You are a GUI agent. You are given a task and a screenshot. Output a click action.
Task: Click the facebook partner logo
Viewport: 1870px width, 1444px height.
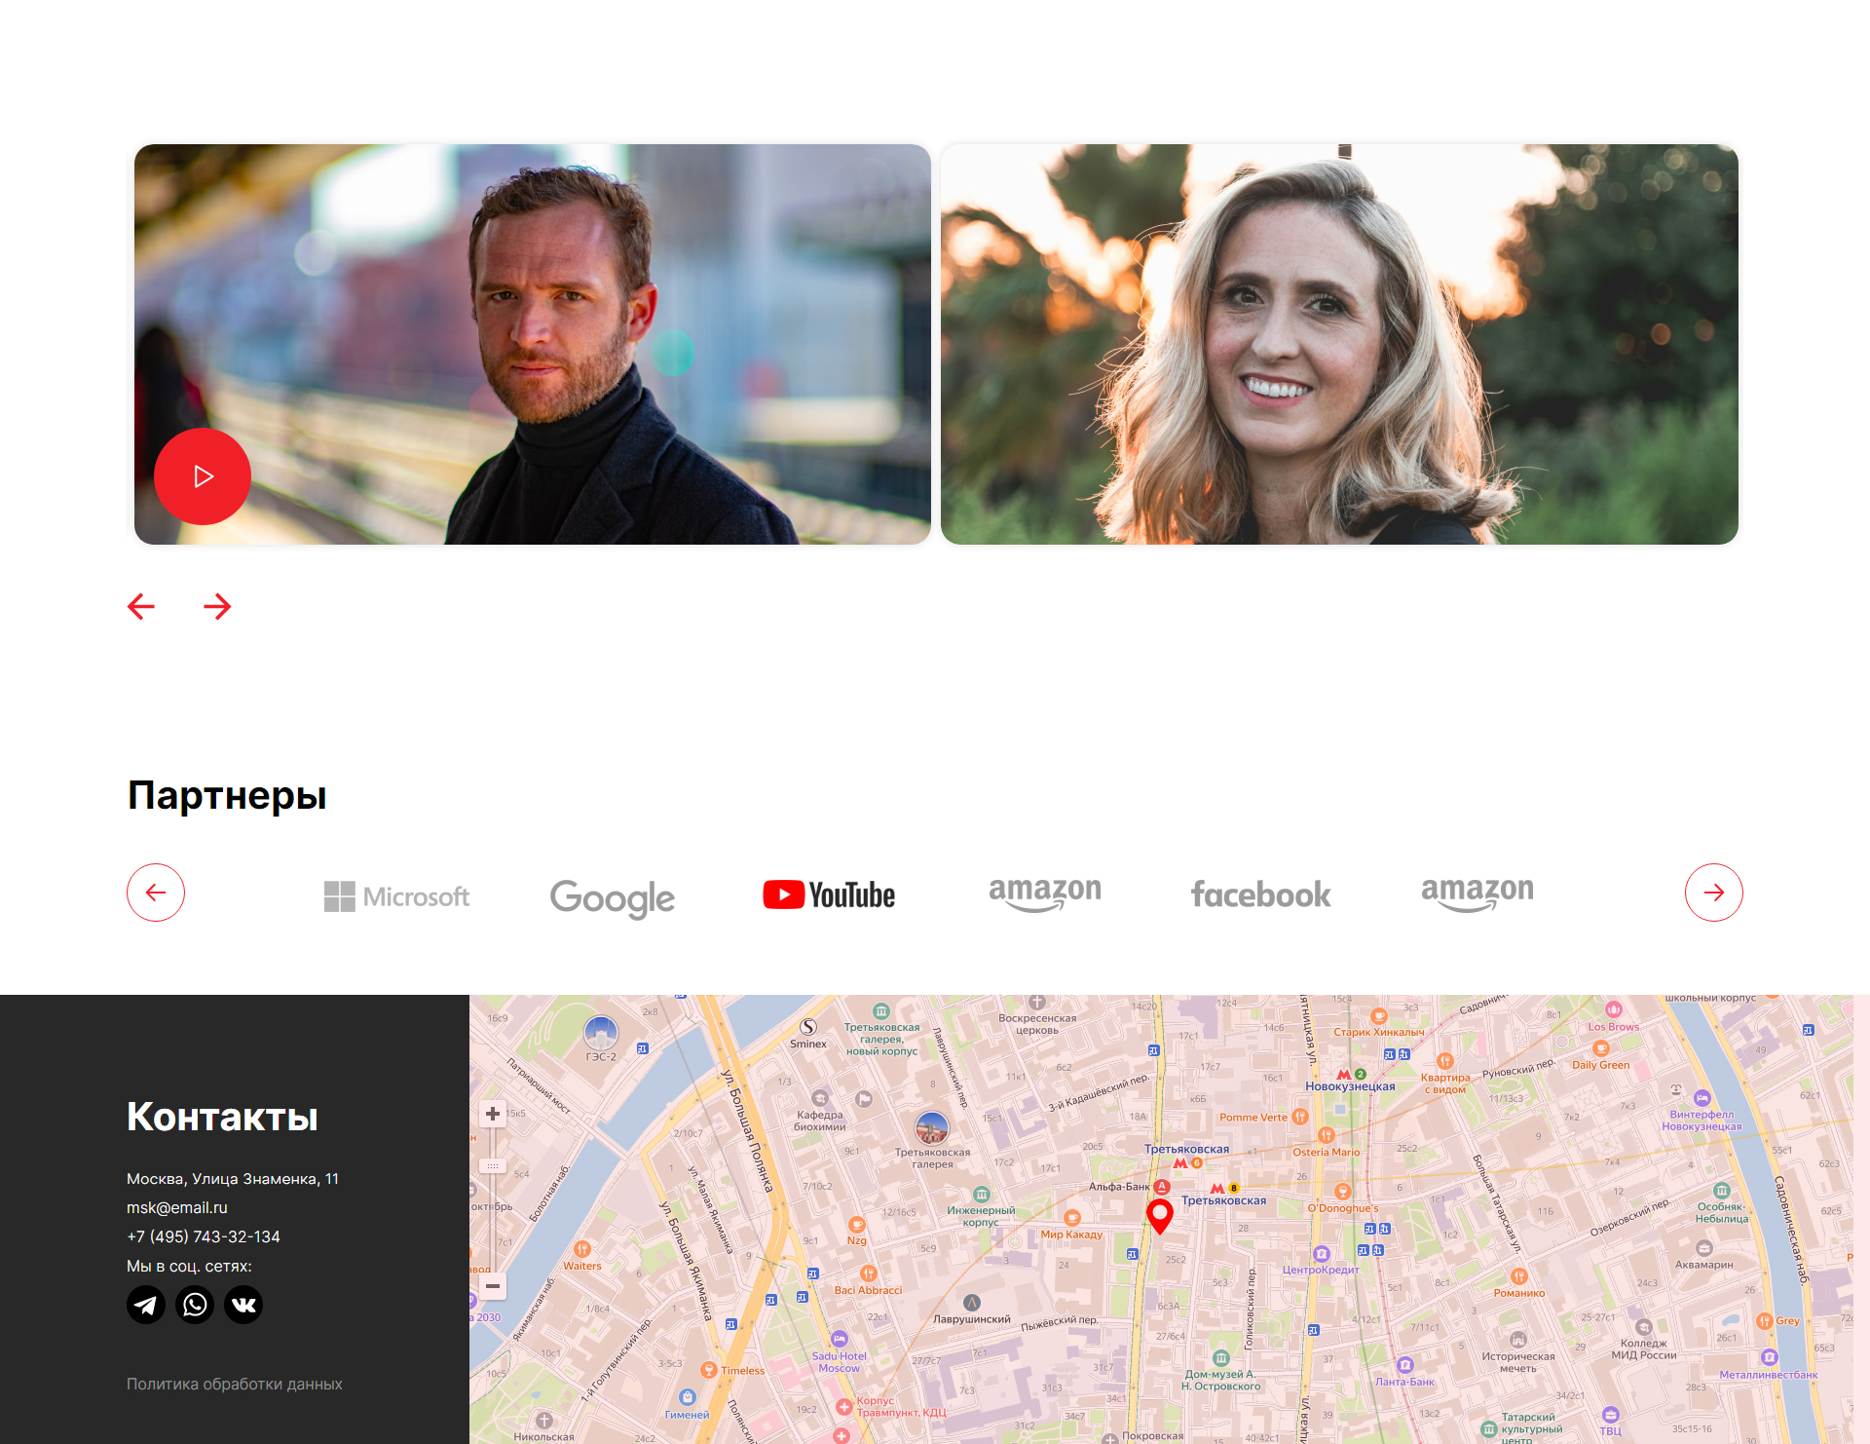tap(1260, 894)
